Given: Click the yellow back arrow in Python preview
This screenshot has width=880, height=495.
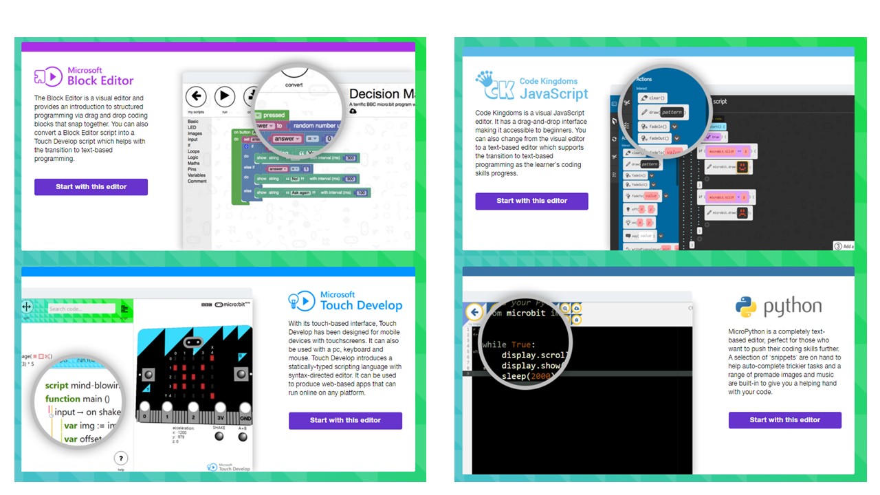Looking at the screenshot, I should coord(474,313).
